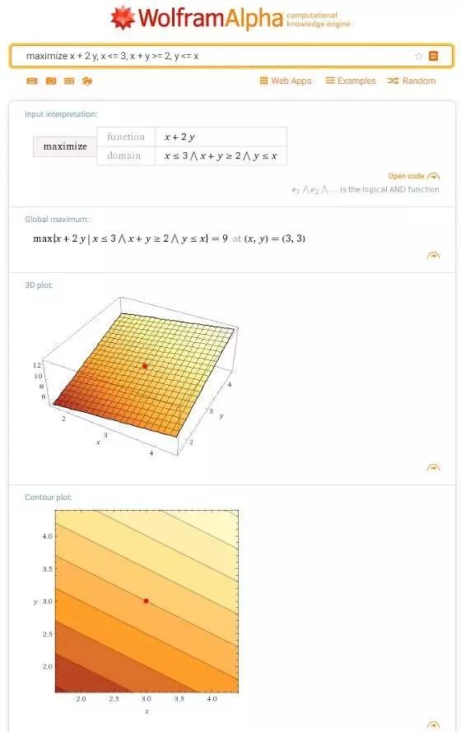Click the data input table icon
Screen dimensions: 461x732
click(69, 81)
